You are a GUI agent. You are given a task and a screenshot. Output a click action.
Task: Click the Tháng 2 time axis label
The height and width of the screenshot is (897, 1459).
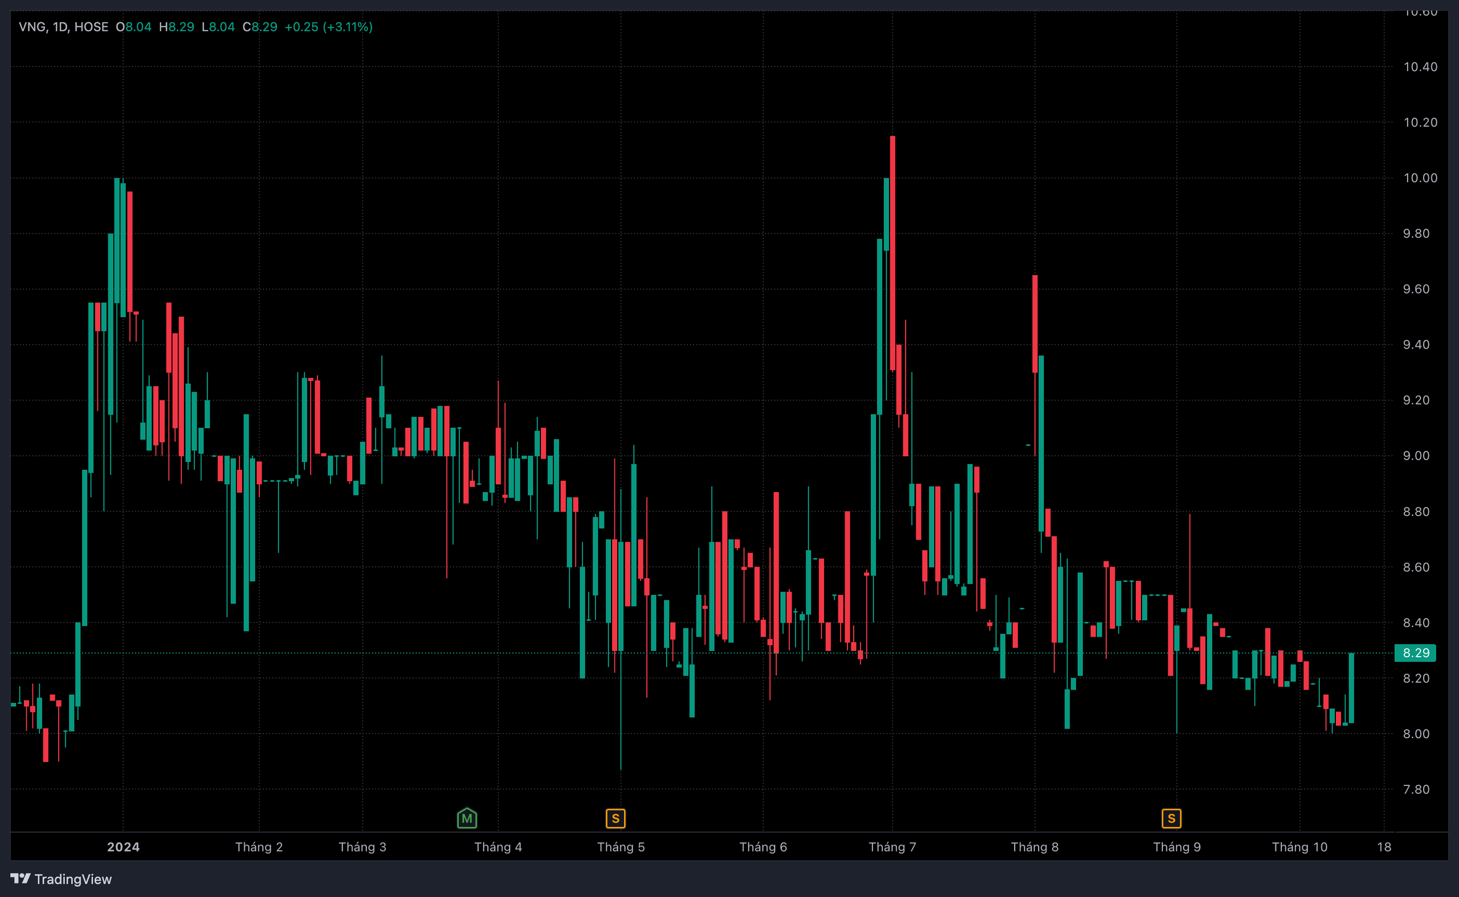tap(259, 846)
